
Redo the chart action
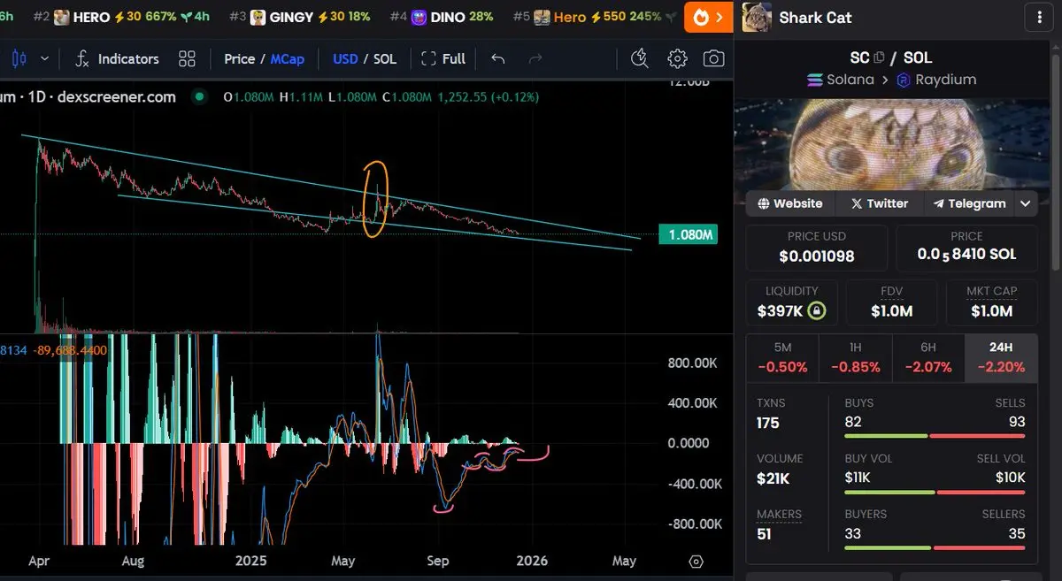pyautogui.click(x=535, y=59)
